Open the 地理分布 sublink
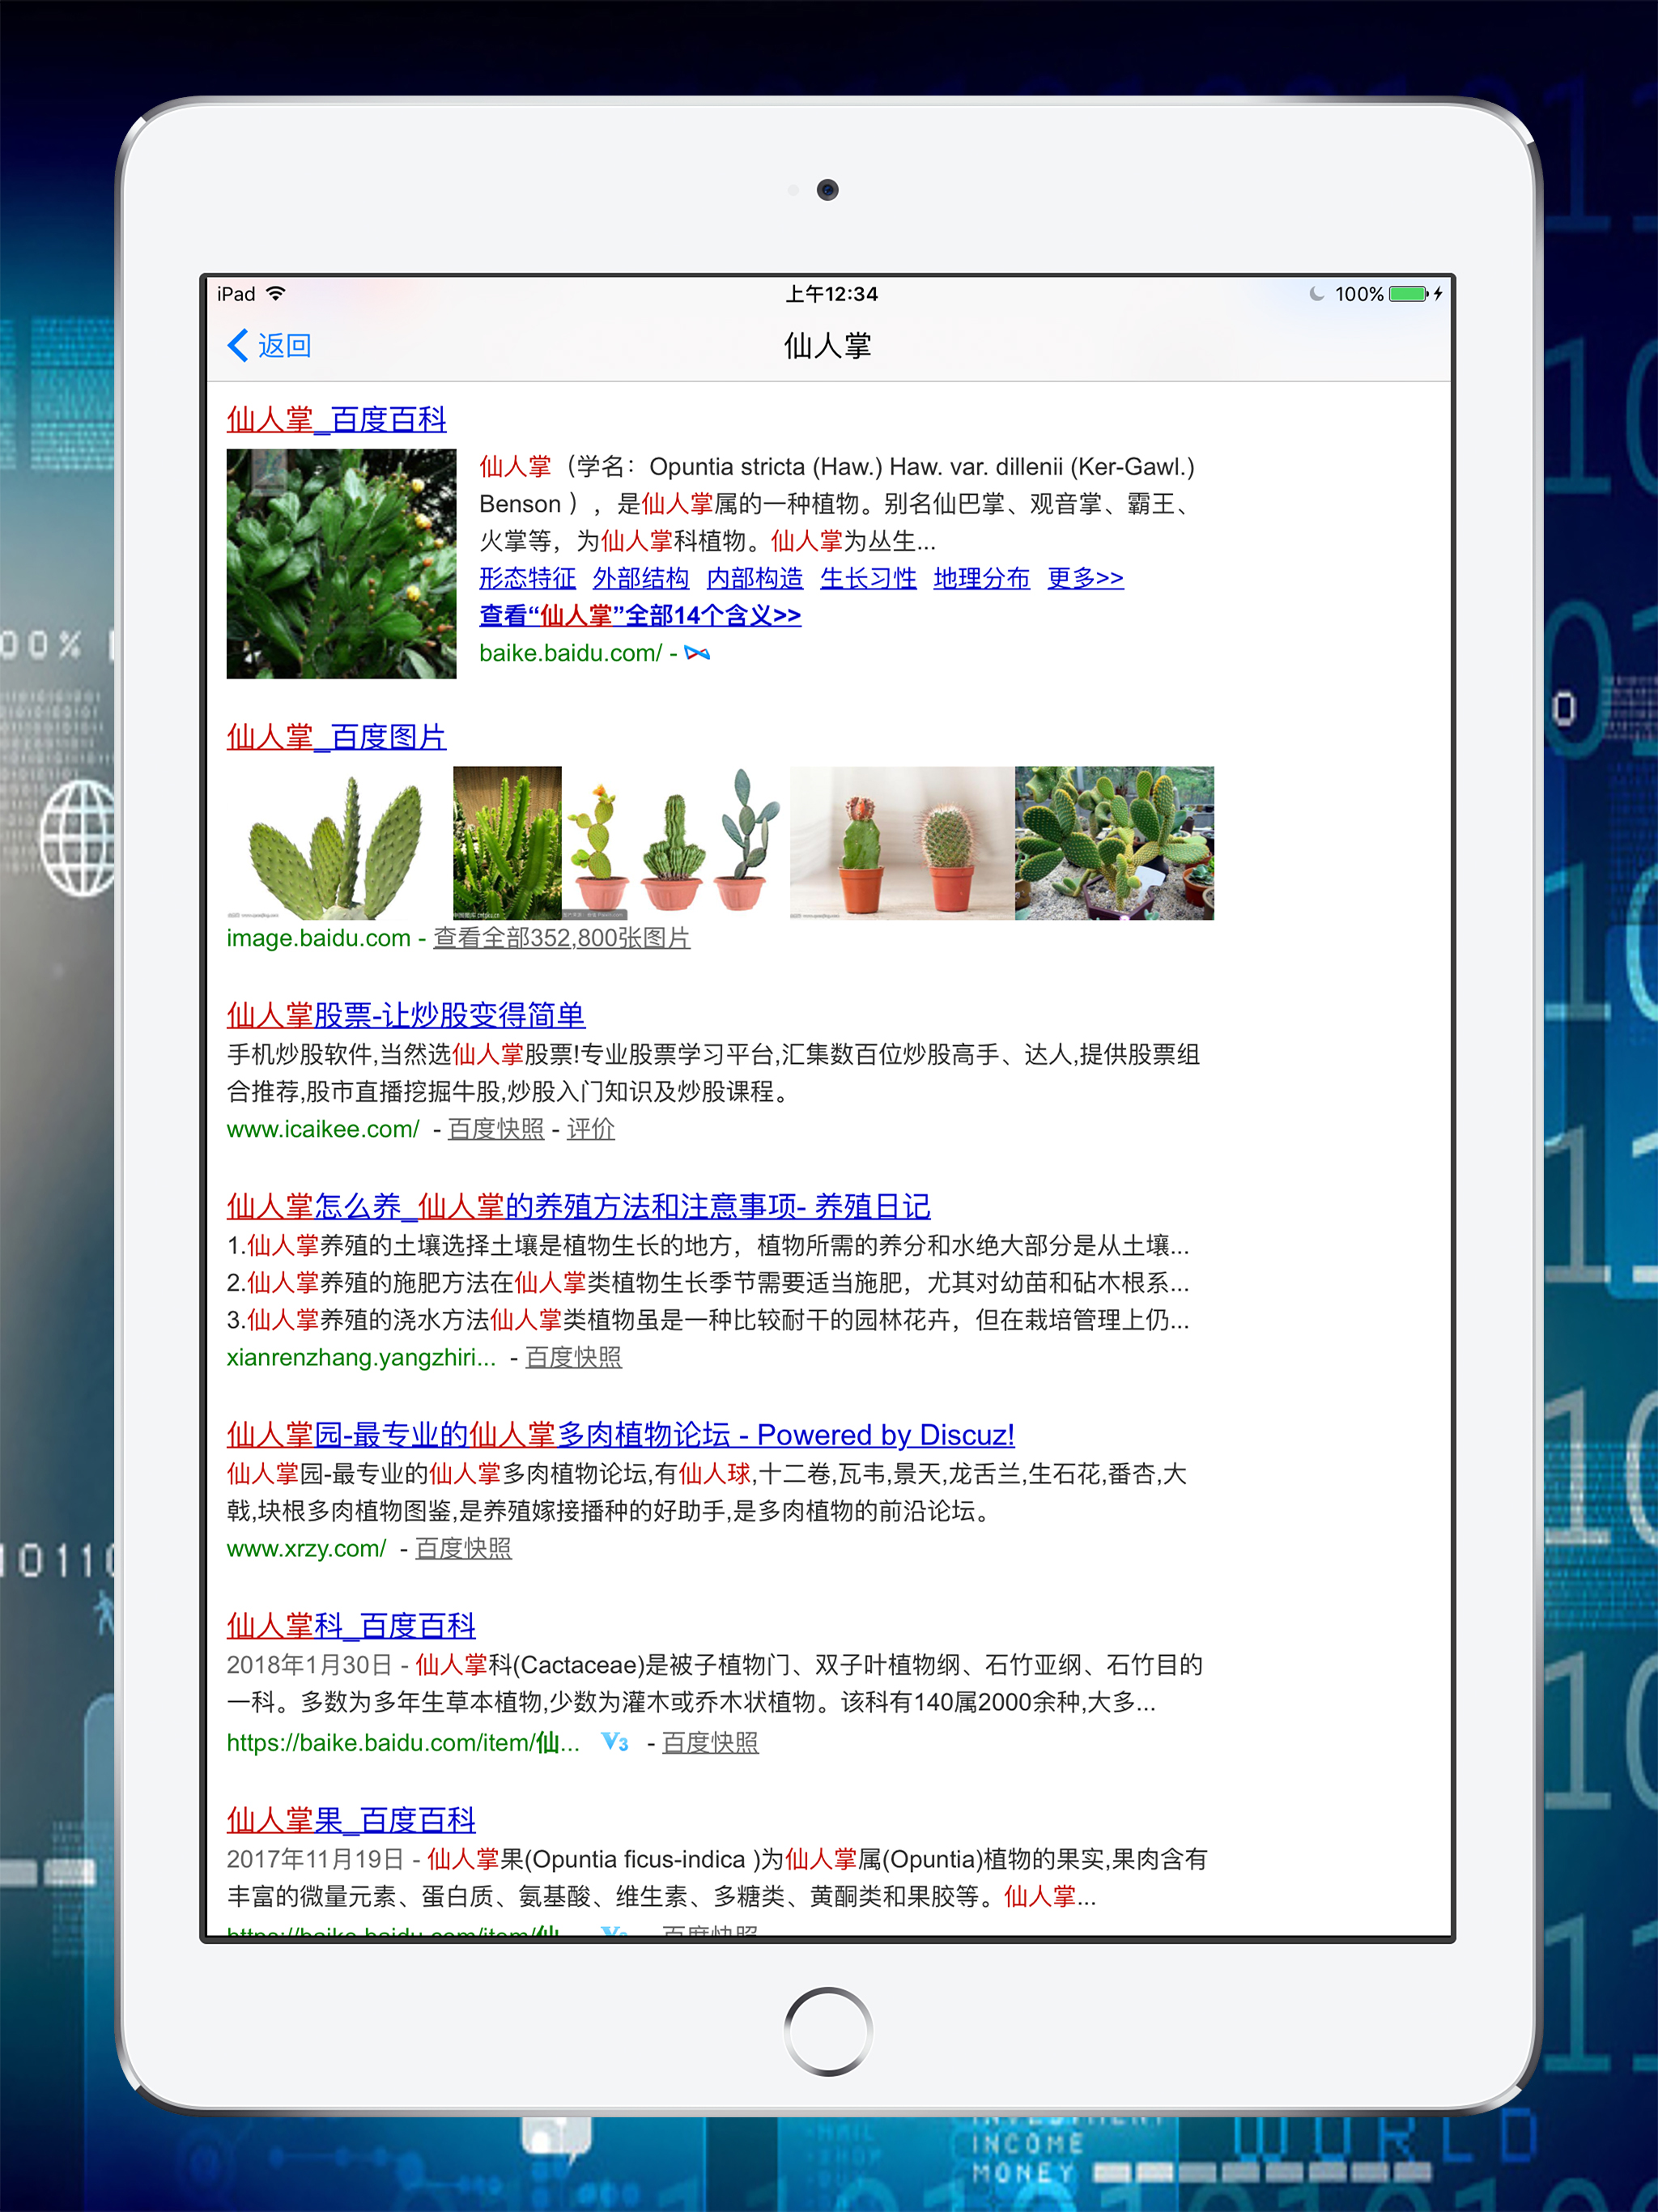 pos(981,578)
